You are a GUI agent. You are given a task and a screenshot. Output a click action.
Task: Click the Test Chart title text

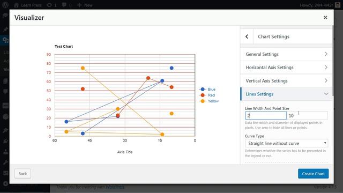(64, 47)
